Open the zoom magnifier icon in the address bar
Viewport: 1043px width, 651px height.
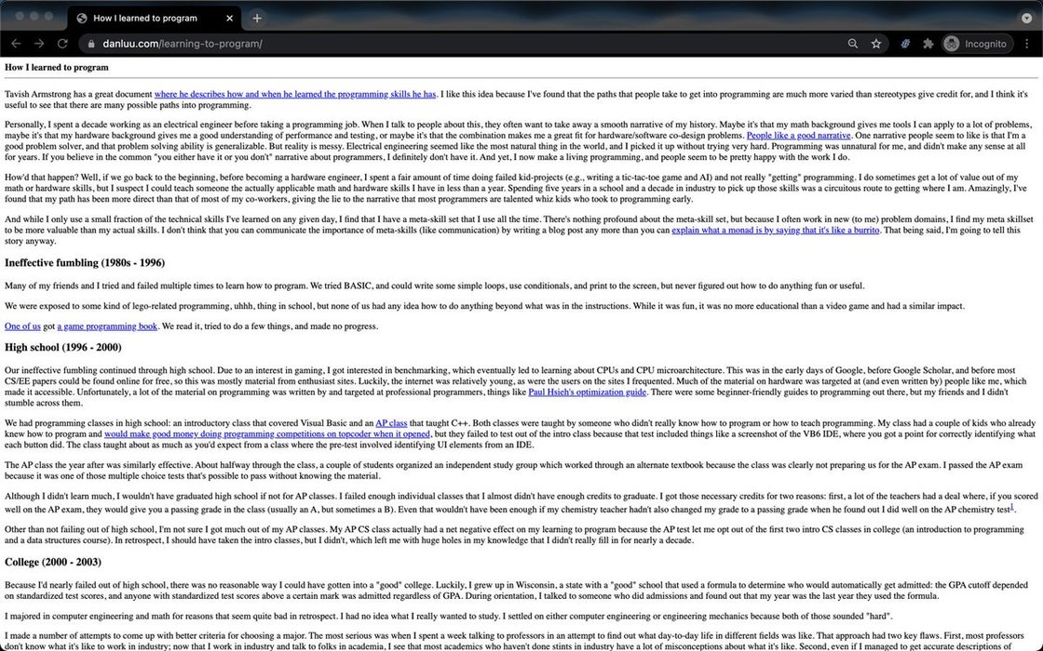click(853, 44)
